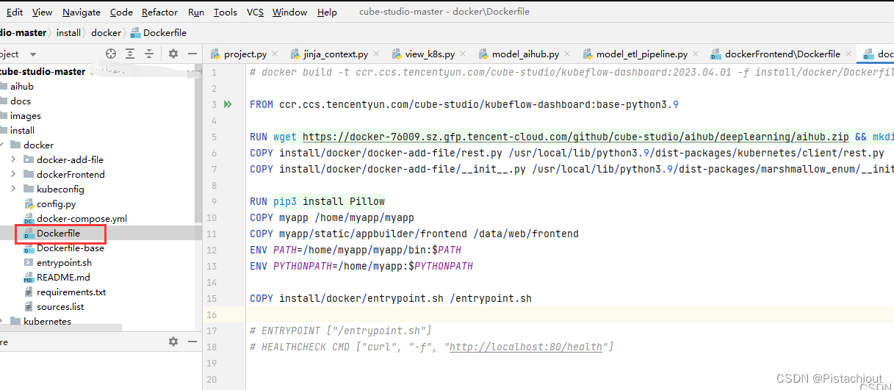Click the Collapse All icon in Project panel
The image size is (894, 390).
(x=149, y=54)
